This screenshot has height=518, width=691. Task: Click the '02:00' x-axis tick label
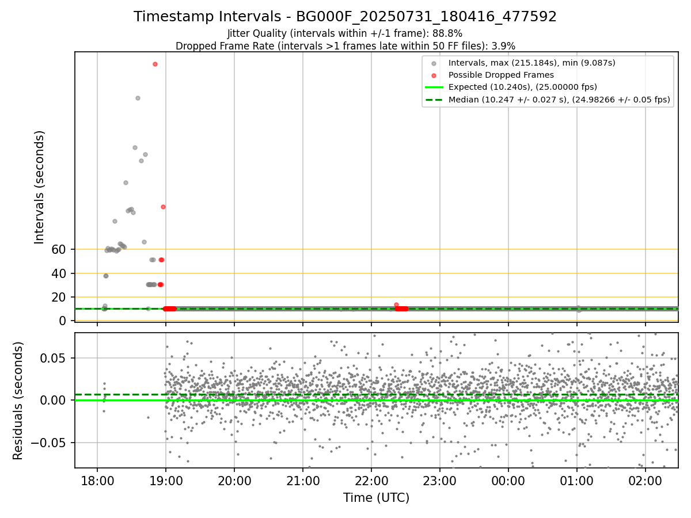tap(646, 481)
